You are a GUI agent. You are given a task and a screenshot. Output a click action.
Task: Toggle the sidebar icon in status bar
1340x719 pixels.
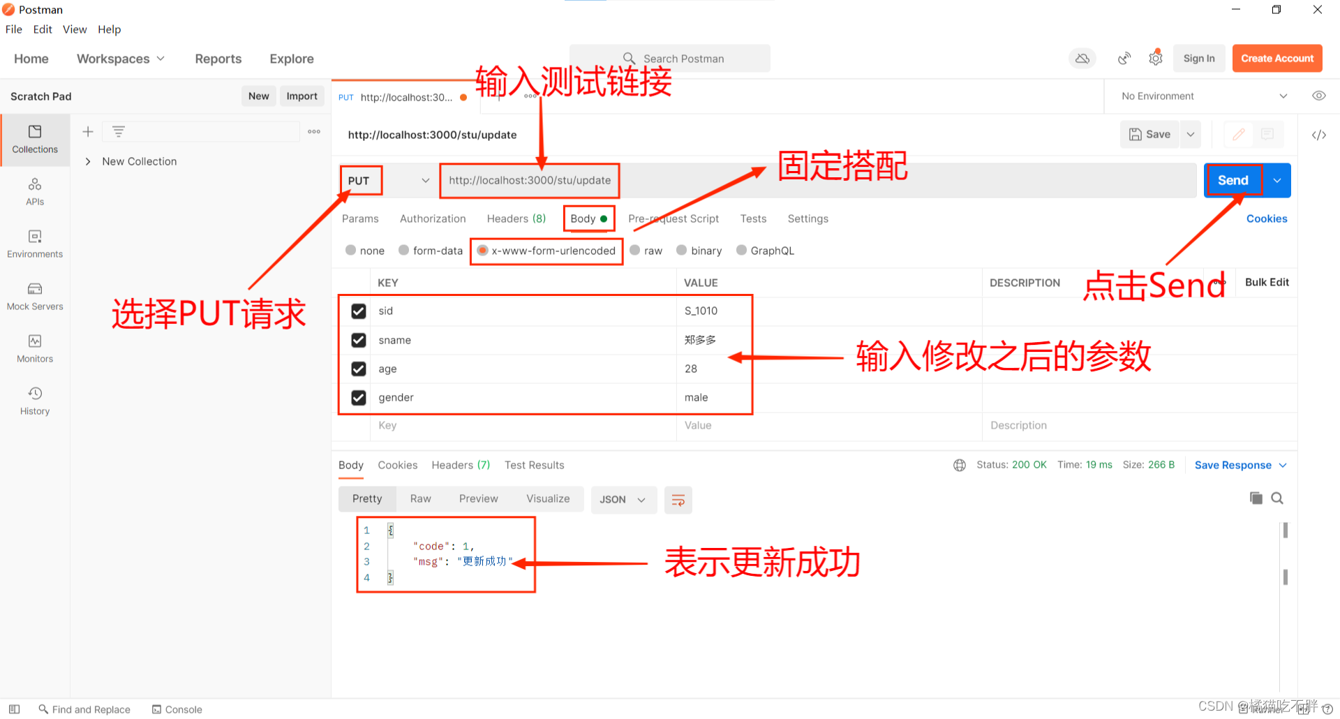coord(14,709)
